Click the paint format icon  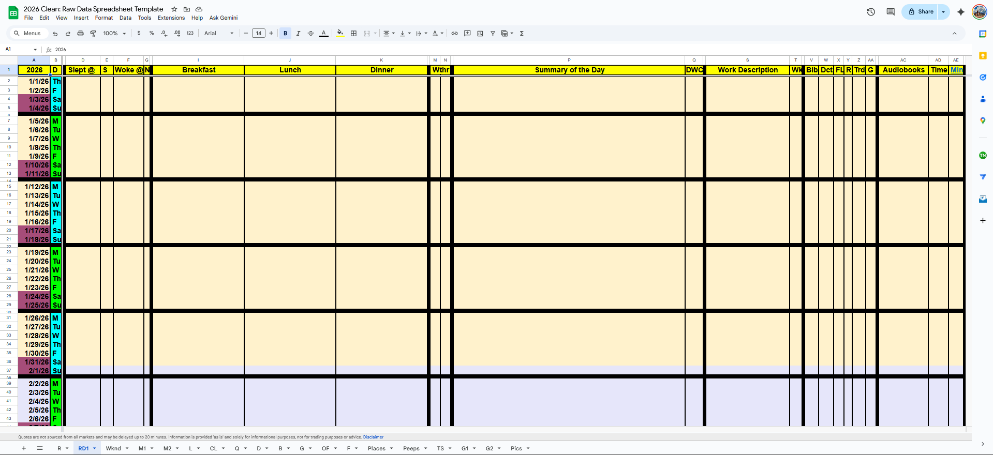pyautogui.click(x=93, y=34)
